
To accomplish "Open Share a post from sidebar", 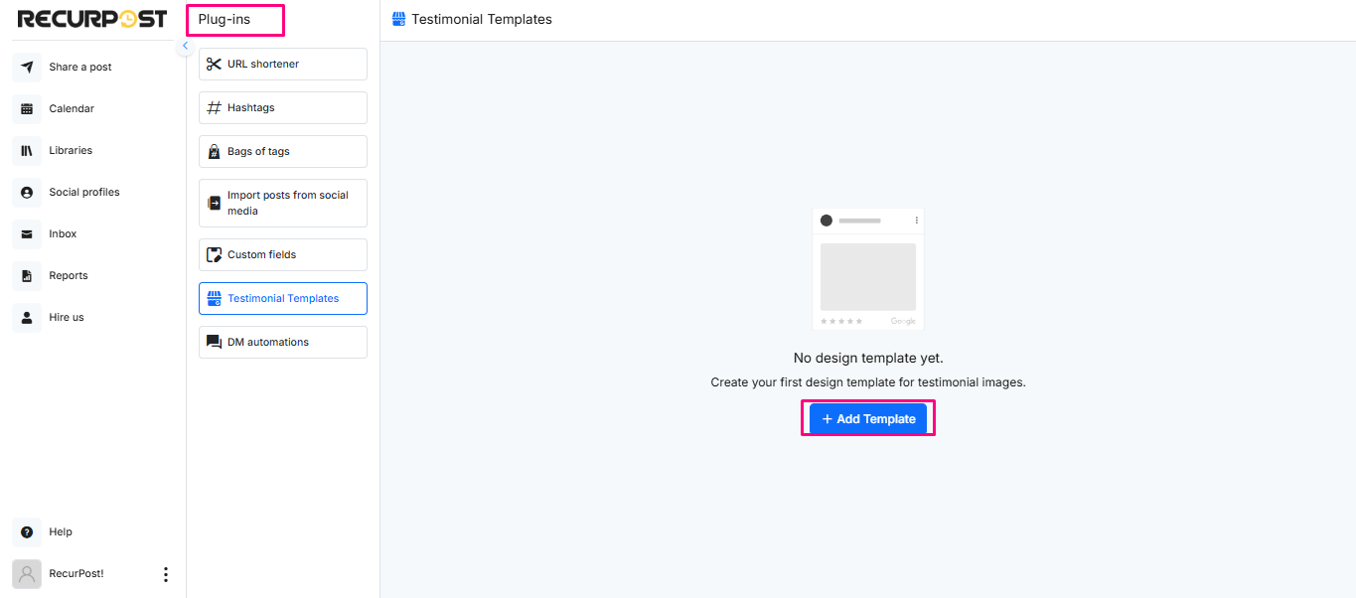I will click(x=80, y=68).
